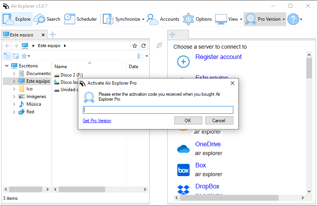The image size is (317, 206).
Task: Open the Explore view in the toolbar
Action: pos(17,19)
